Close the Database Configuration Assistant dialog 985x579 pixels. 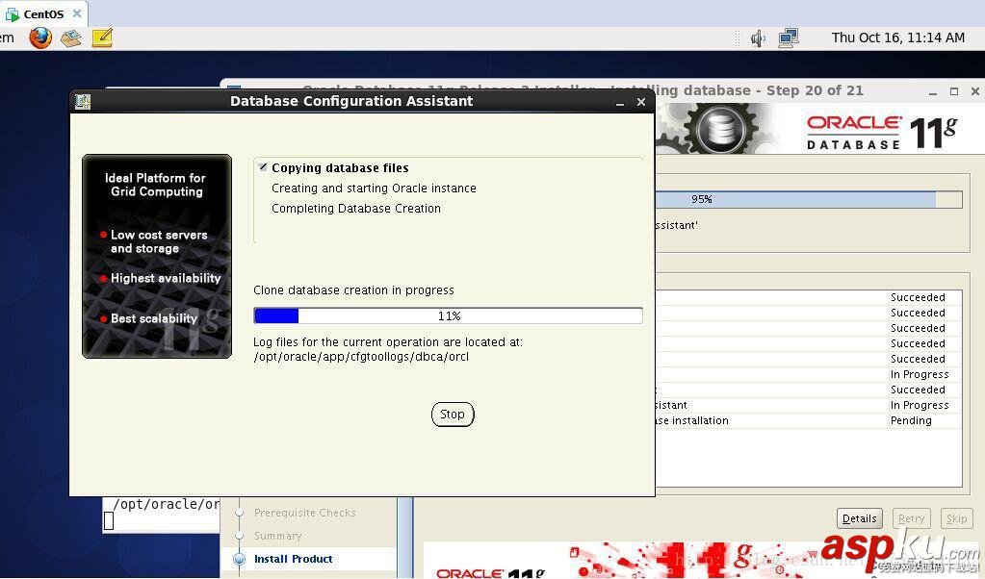(x=640, y=102)
